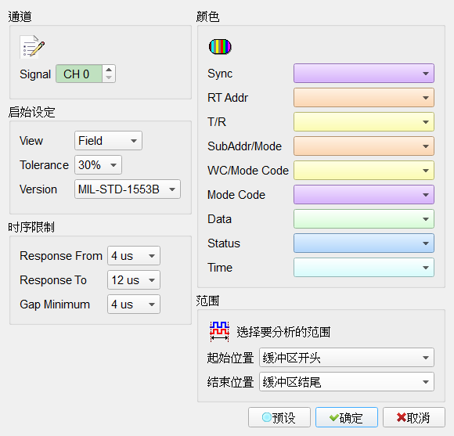Click the CH 0 signal field
Image resolution: width=454 pixels, height=436 pixels.
(x=79, y=74)
